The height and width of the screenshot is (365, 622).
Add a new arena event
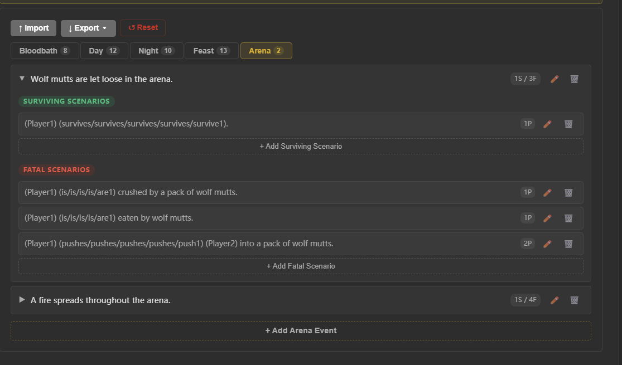click(301, 330)
